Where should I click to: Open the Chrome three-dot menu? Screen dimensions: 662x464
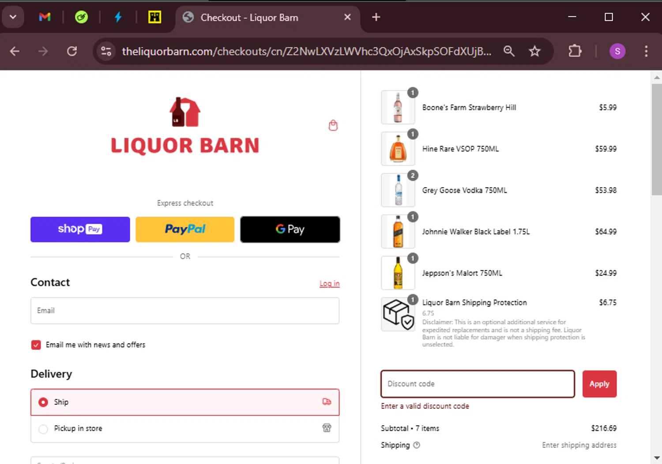pyautogui.click(x=646, y=51)
